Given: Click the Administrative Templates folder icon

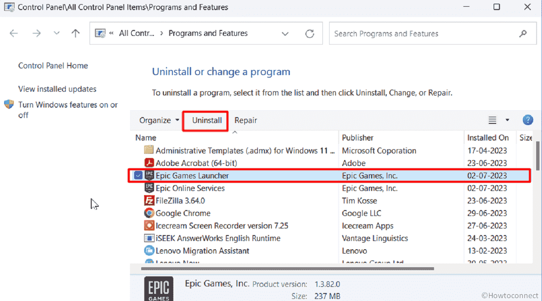Looking at the screenshot, I should pyautogui.click(x=149, y=150).
